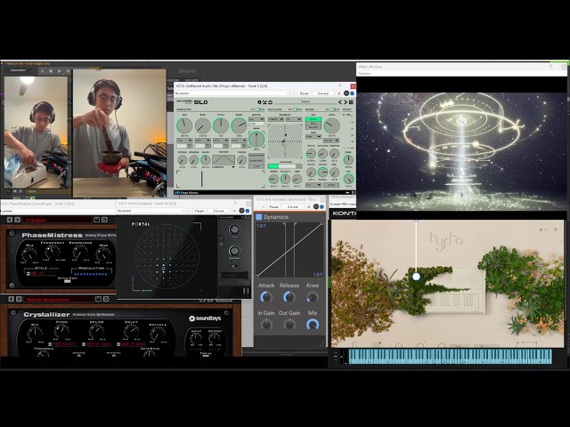Open the Options menu in Video Window
570x427 pixels.
pos(364,73)
